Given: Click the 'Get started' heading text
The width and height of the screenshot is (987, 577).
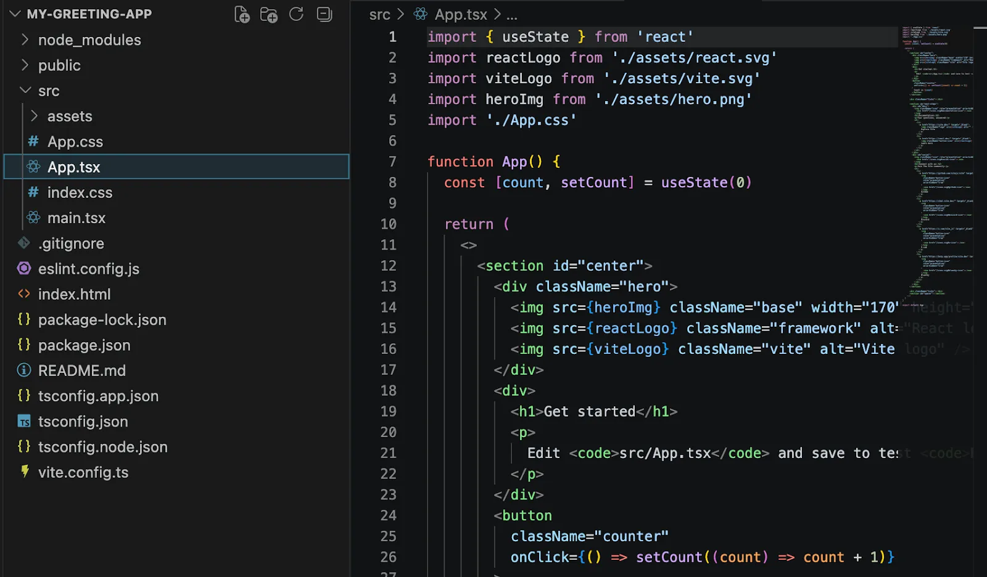Looking at the screenshot, I should (590, 411).
